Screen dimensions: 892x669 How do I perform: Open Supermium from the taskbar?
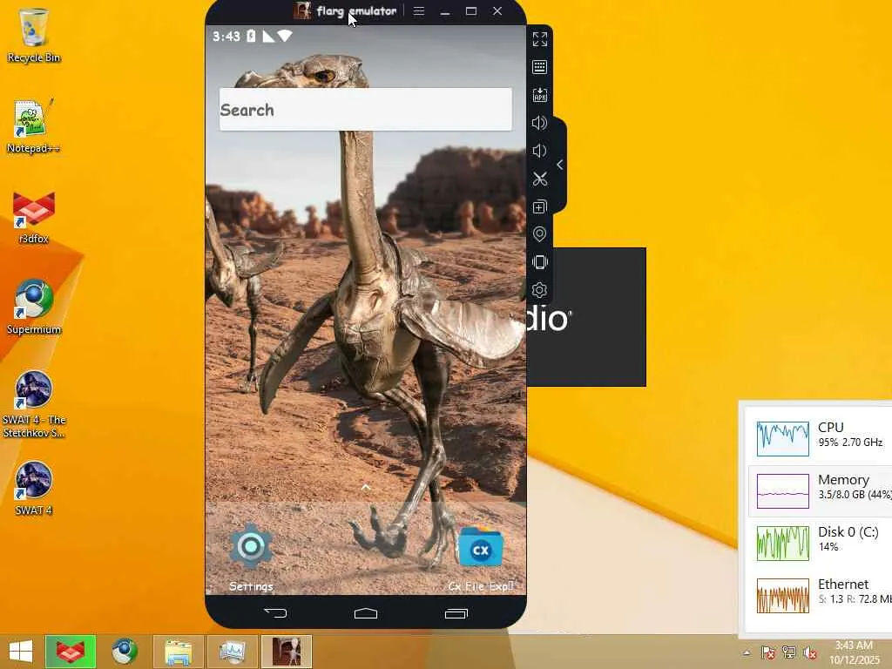(125, 652)
